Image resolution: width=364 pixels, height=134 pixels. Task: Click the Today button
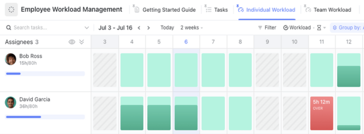click(x=167, y=28)
